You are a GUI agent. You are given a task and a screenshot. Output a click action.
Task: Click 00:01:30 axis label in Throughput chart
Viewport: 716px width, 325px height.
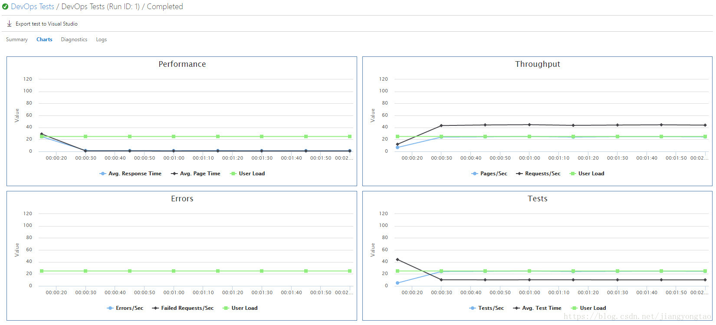[617, 158]
